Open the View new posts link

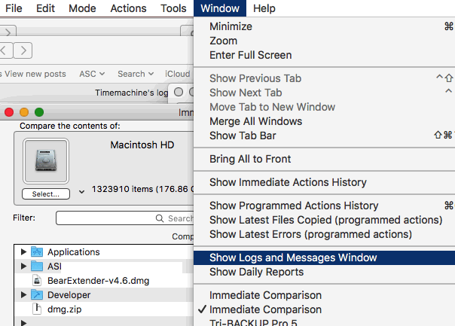tap(35, 74)
